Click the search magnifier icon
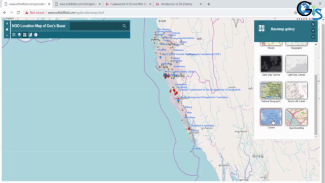The image size is (325, 183). tap(124, 26)
